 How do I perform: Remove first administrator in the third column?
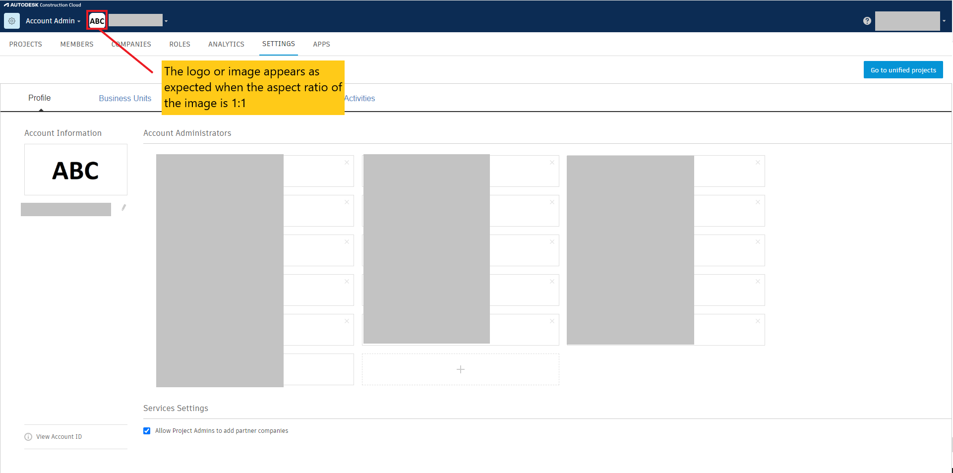pos(758,163)
